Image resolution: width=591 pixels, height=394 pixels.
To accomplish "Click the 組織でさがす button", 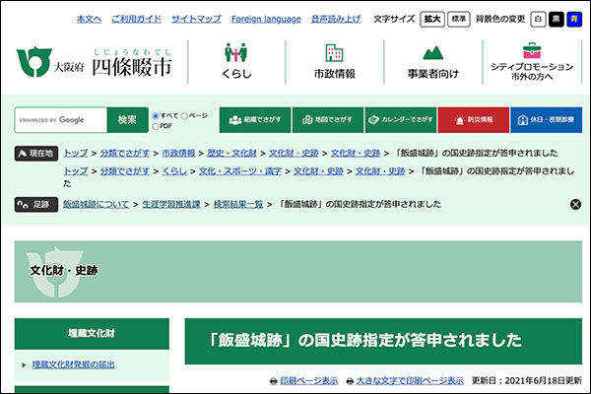I will point(255,120).
